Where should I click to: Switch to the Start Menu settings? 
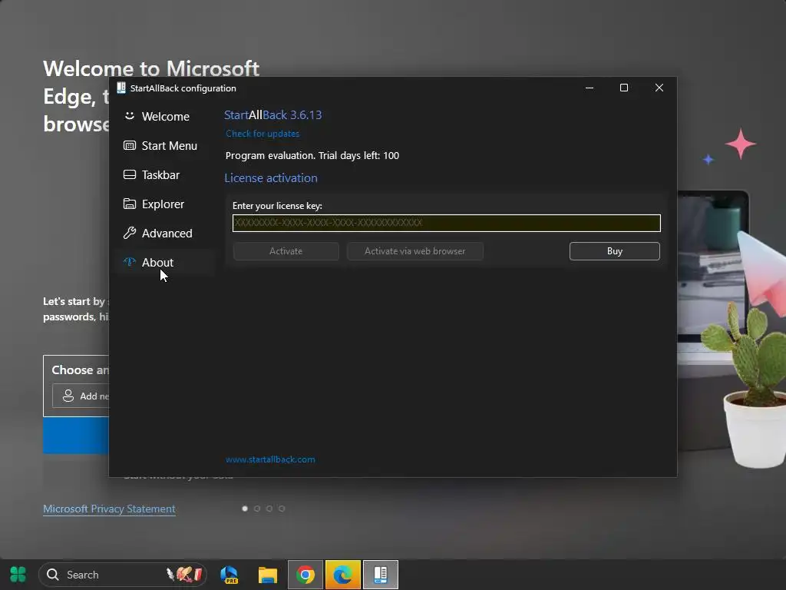point(166,145)
